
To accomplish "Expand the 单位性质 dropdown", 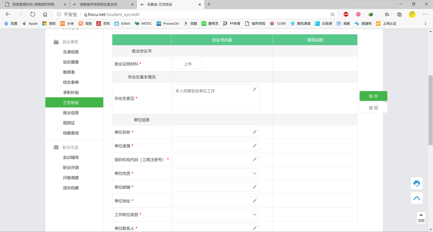I will (216, 173).
